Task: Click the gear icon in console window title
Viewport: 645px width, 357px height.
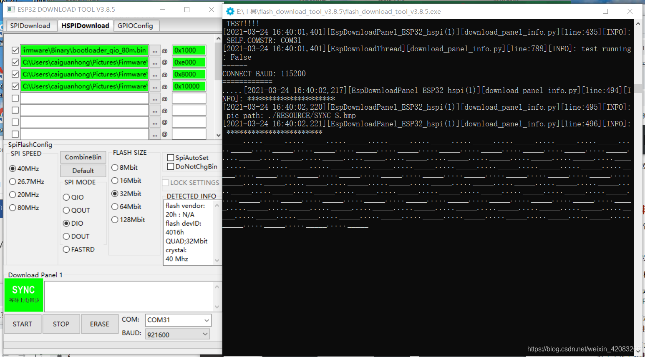Action: pyautogui.click(x=230, y=11)
